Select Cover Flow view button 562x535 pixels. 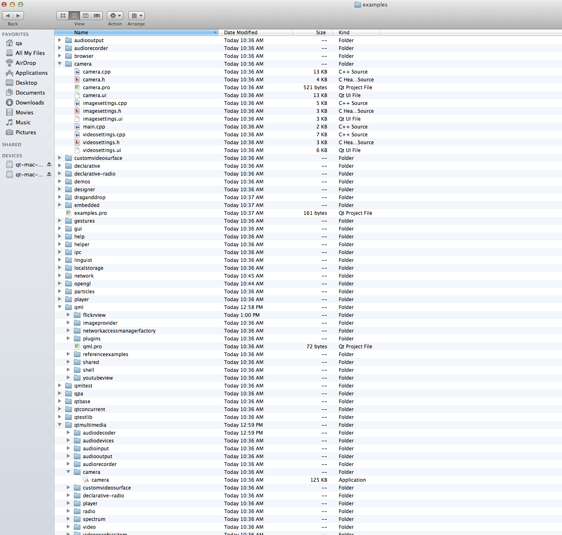[x=97, y=16]
